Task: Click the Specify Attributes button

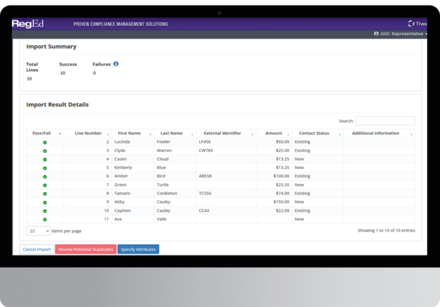Action: tap(138, 250)
